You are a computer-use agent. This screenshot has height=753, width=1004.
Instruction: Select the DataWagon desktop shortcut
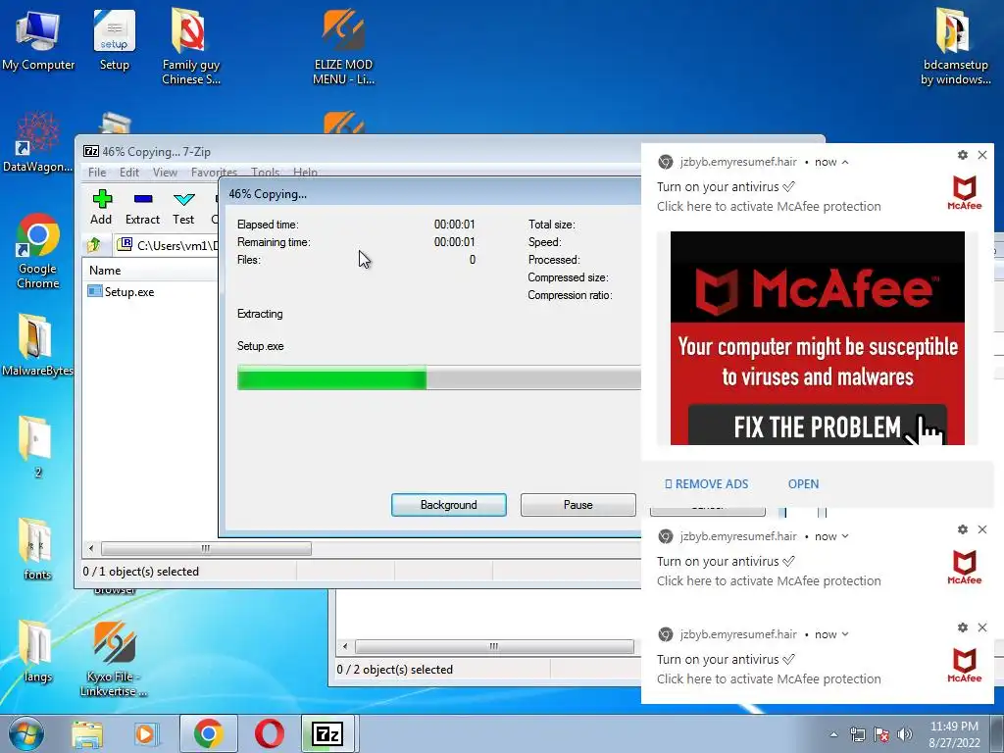coord(37,142)
